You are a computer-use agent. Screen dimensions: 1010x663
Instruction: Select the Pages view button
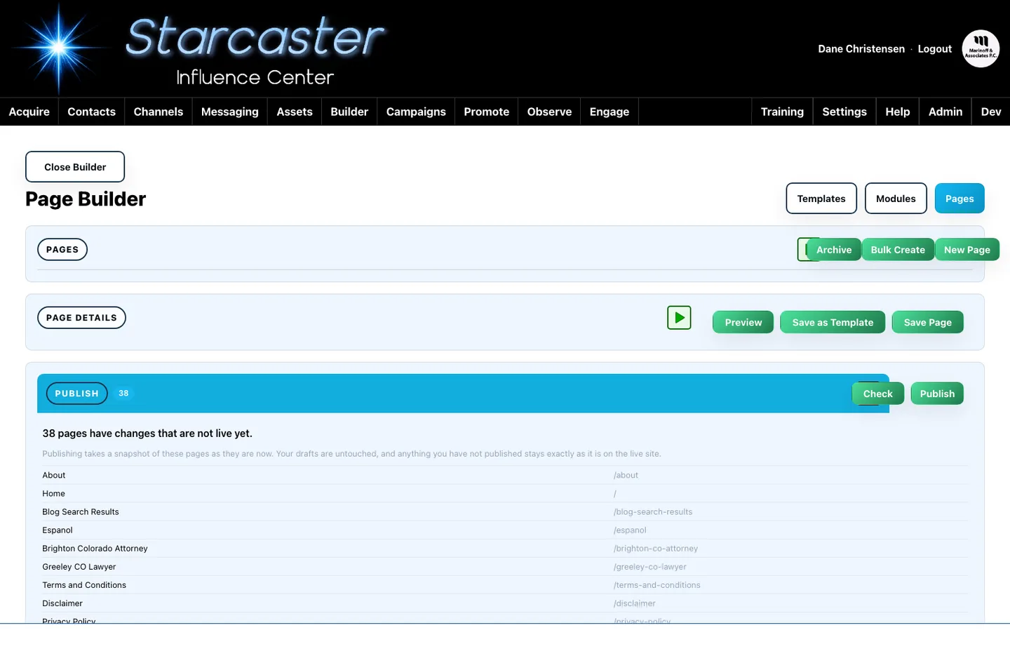(x=959, y=199)
